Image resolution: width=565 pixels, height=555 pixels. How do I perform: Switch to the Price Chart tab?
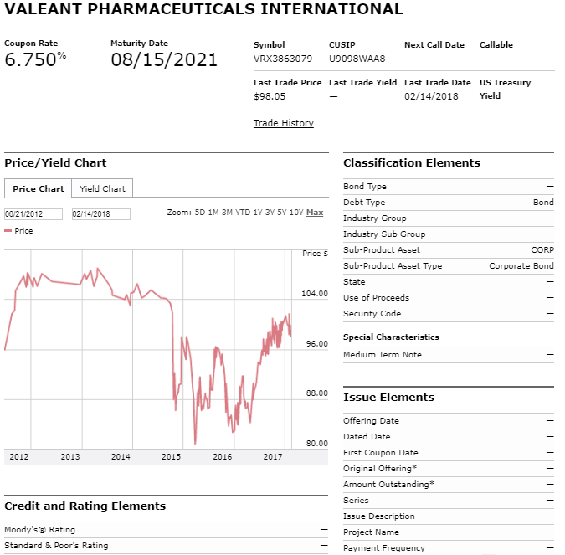coord(38,188)
